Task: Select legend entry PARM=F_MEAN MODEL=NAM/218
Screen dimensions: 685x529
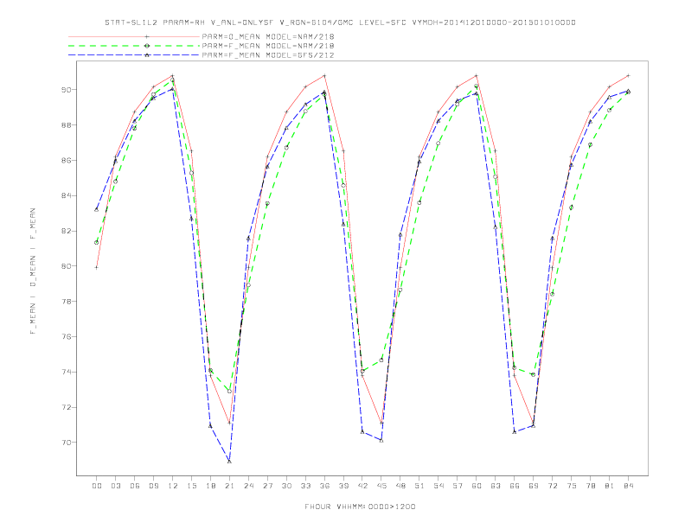Action: [x=268, y=46]
